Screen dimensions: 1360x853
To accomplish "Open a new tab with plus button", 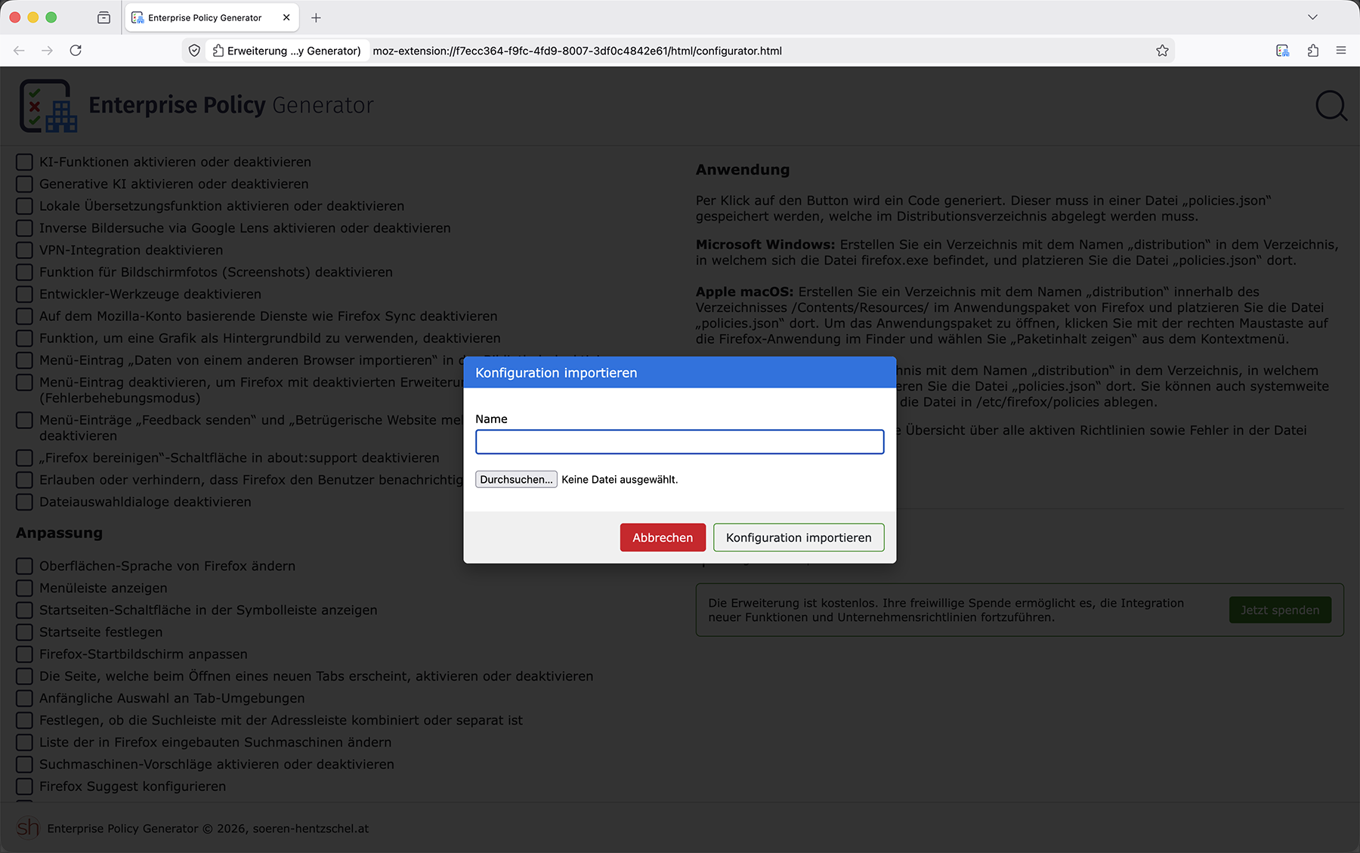I will [x=316, y=17].
